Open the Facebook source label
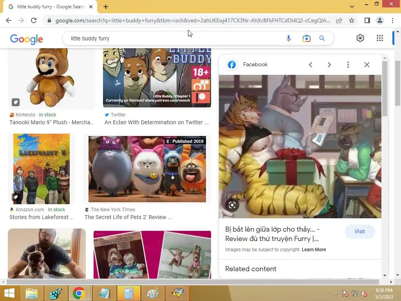 tap(255, 65)
